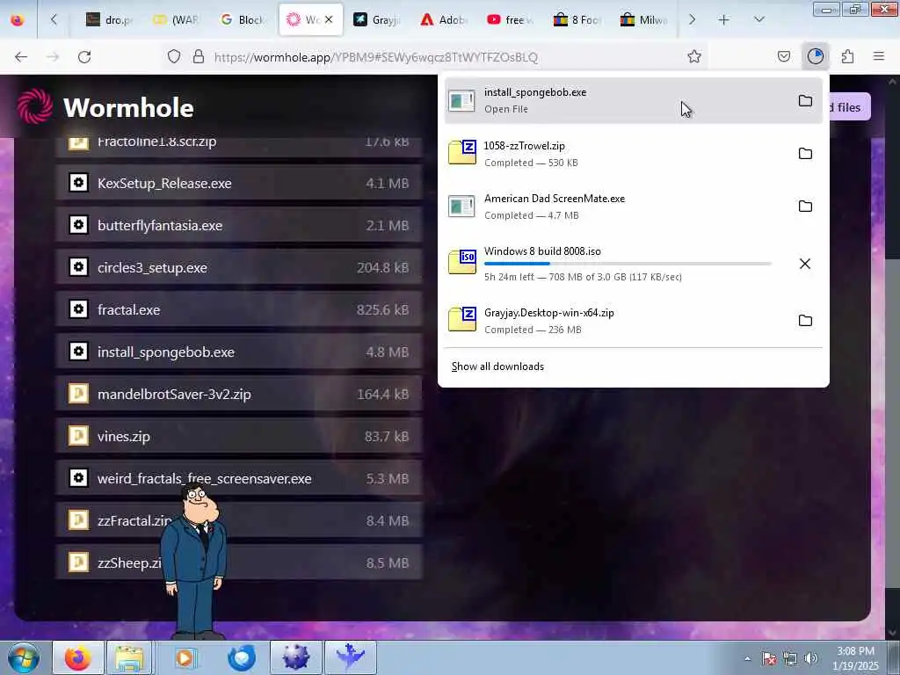Show Grayjay.Desktop-win-x64.zip in its folder
The image size is (900, 675).
point(805,320)
